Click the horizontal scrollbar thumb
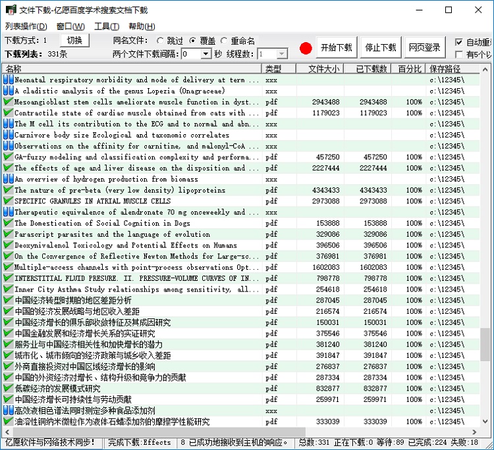The width and height of the screenshot is (494, 450). pyautogui.click(x=159, y=432)
